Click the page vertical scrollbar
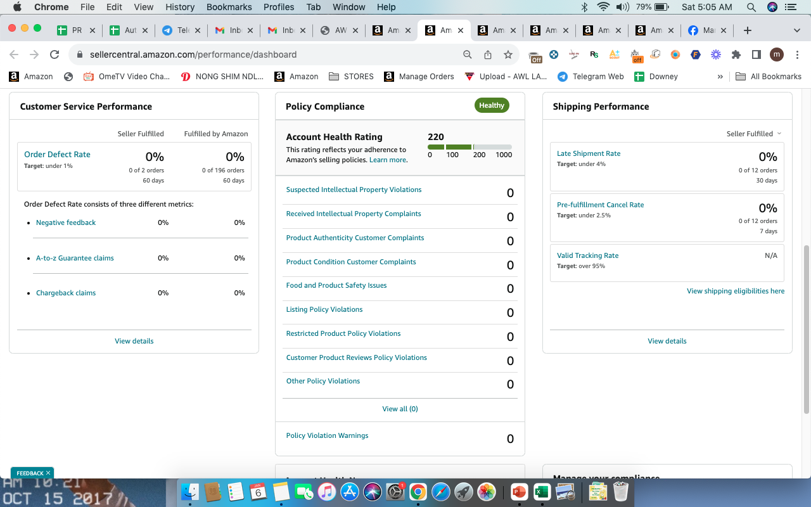 tap(807, 330)
